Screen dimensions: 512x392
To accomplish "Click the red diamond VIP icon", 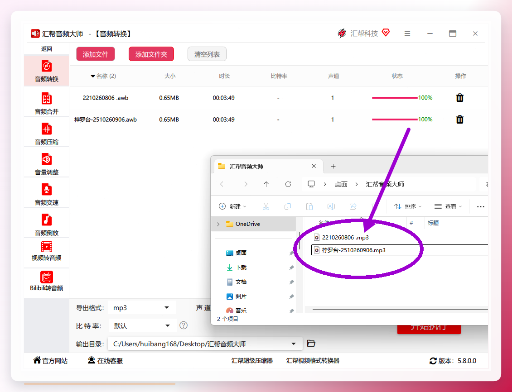I will point(386,33).
